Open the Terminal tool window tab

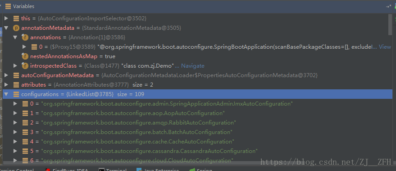tap(112, 170)
